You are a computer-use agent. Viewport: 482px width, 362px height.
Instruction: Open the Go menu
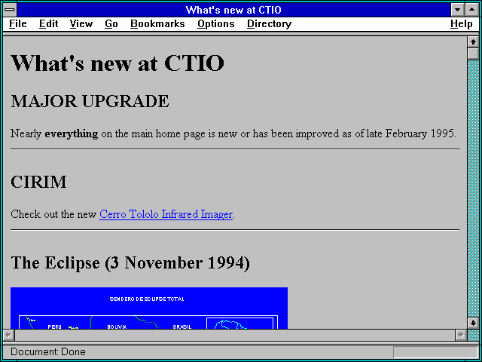111,24
